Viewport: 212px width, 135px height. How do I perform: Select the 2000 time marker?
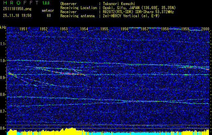point(206,29)
